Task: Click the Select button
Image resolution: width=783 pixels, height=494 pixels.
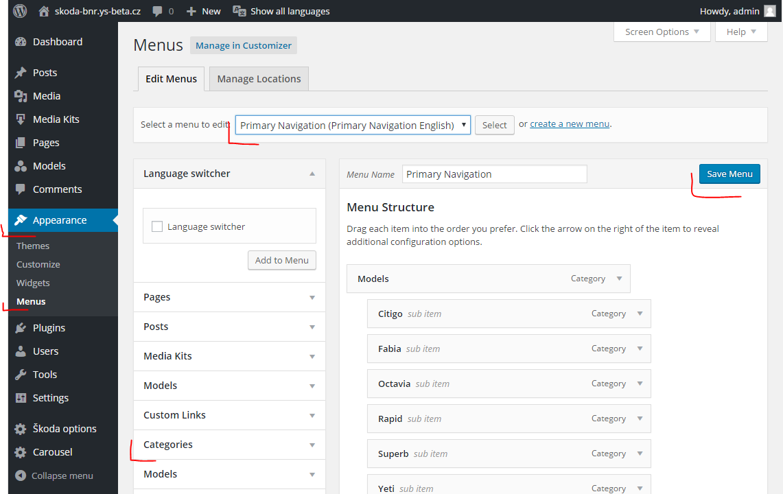Action: 494,125
